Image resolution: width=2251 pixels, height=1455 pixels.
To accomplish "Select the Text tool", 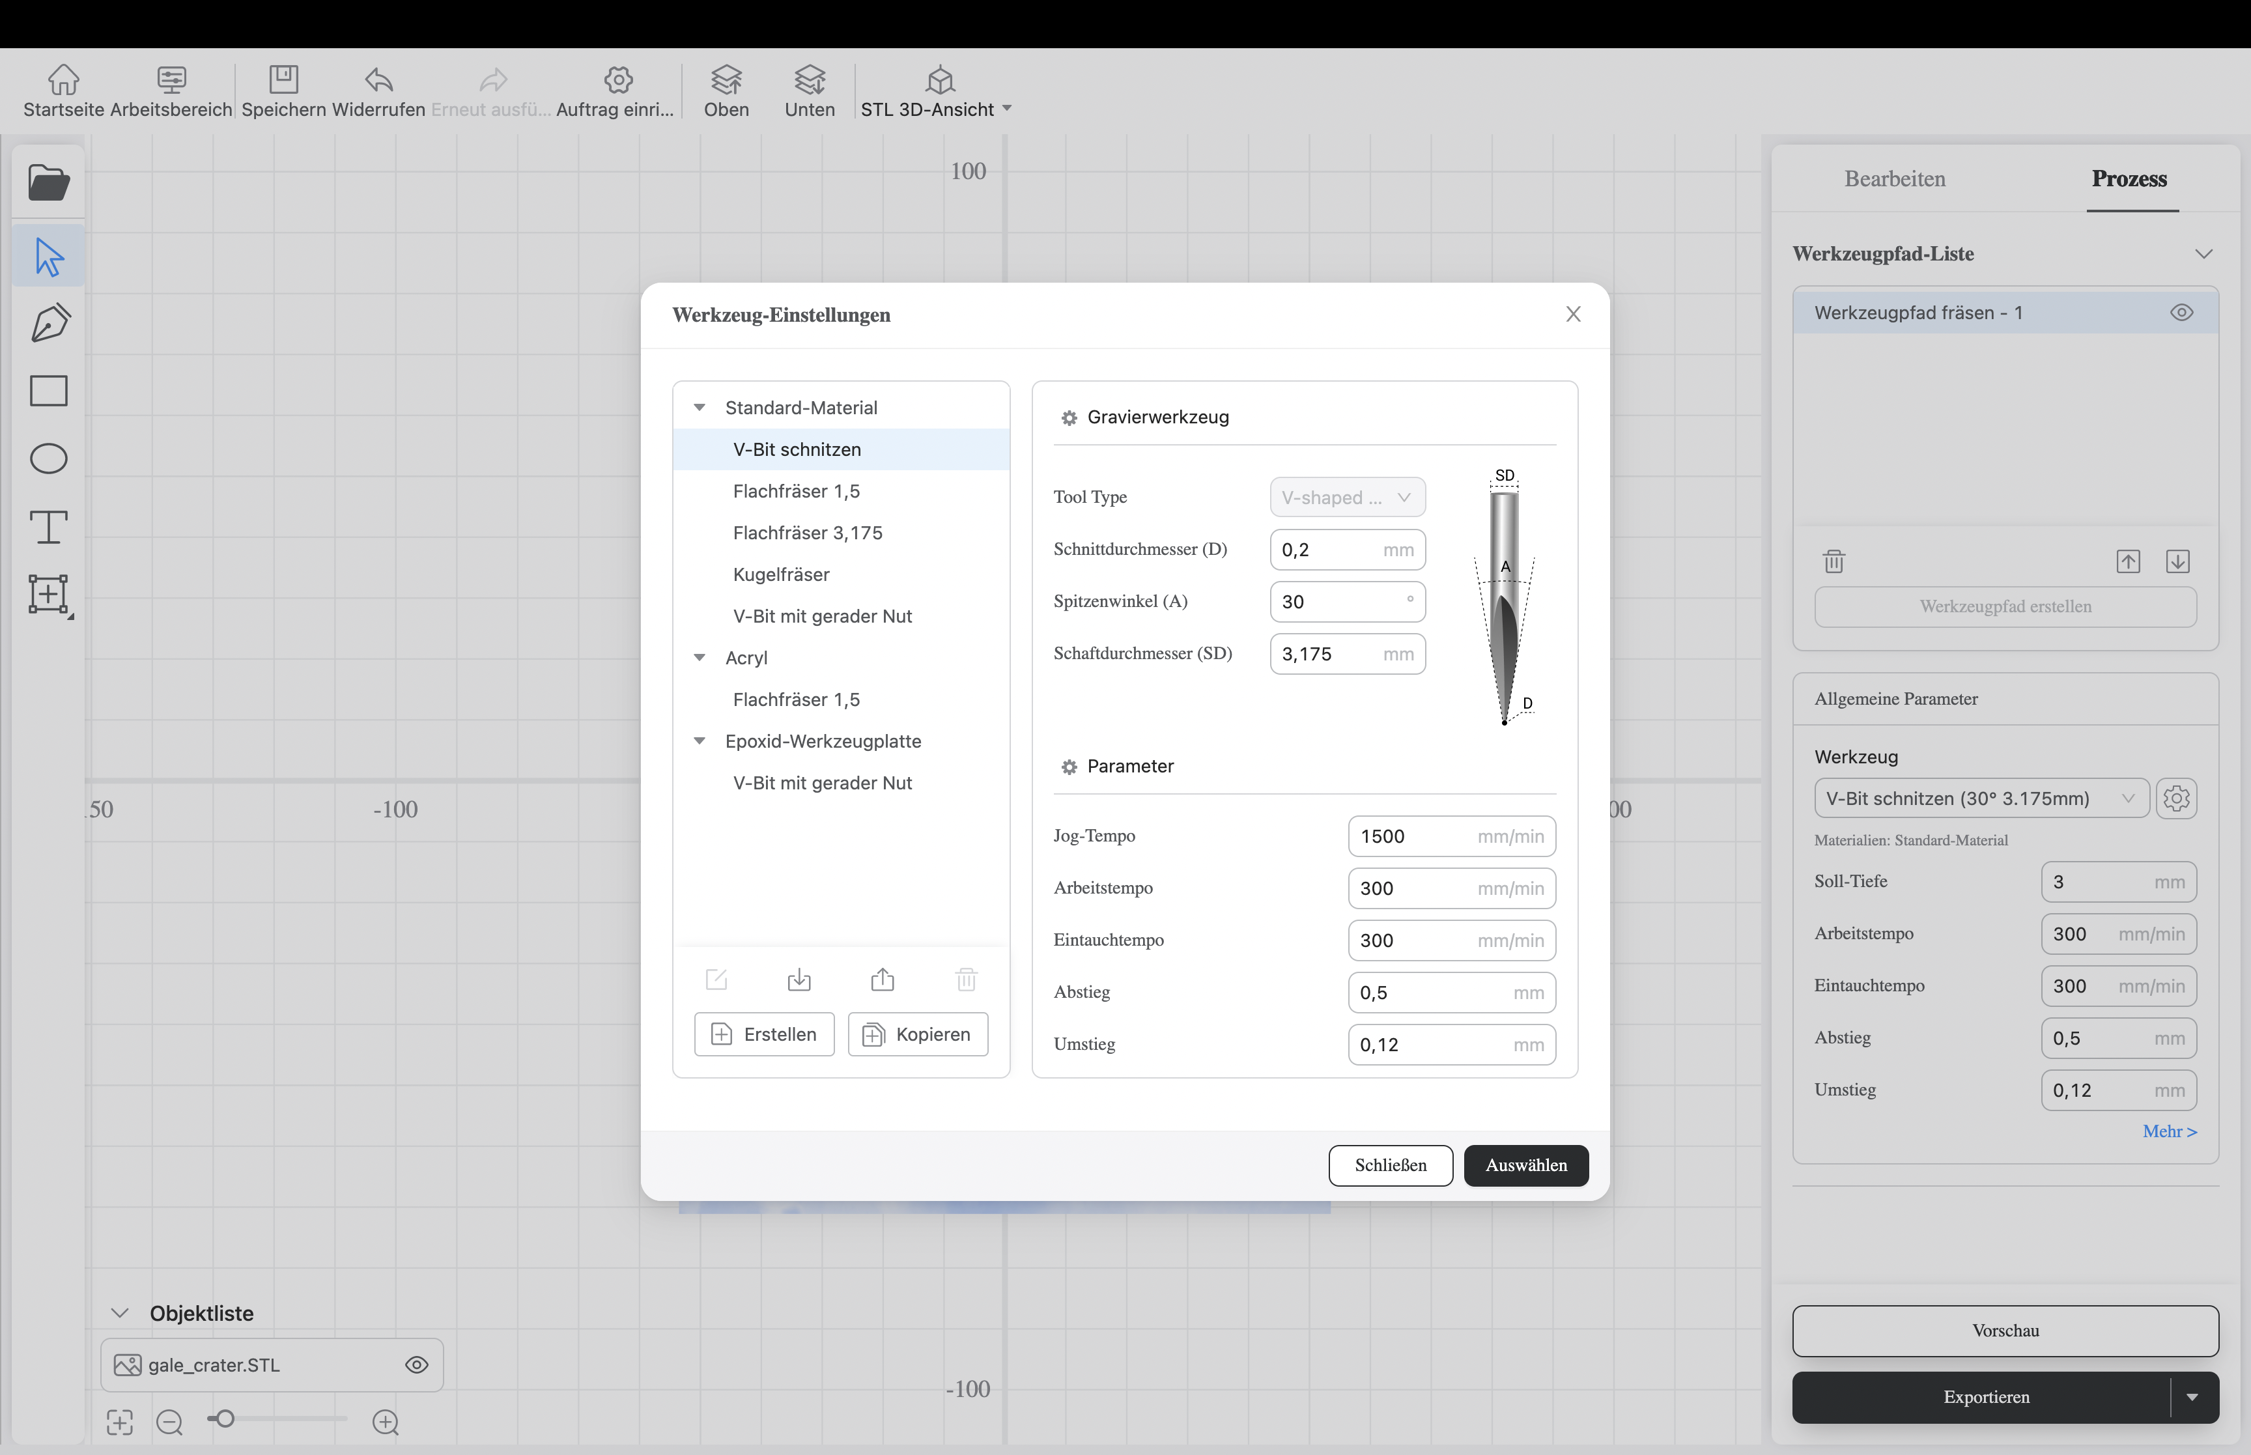I will (49, 526).
